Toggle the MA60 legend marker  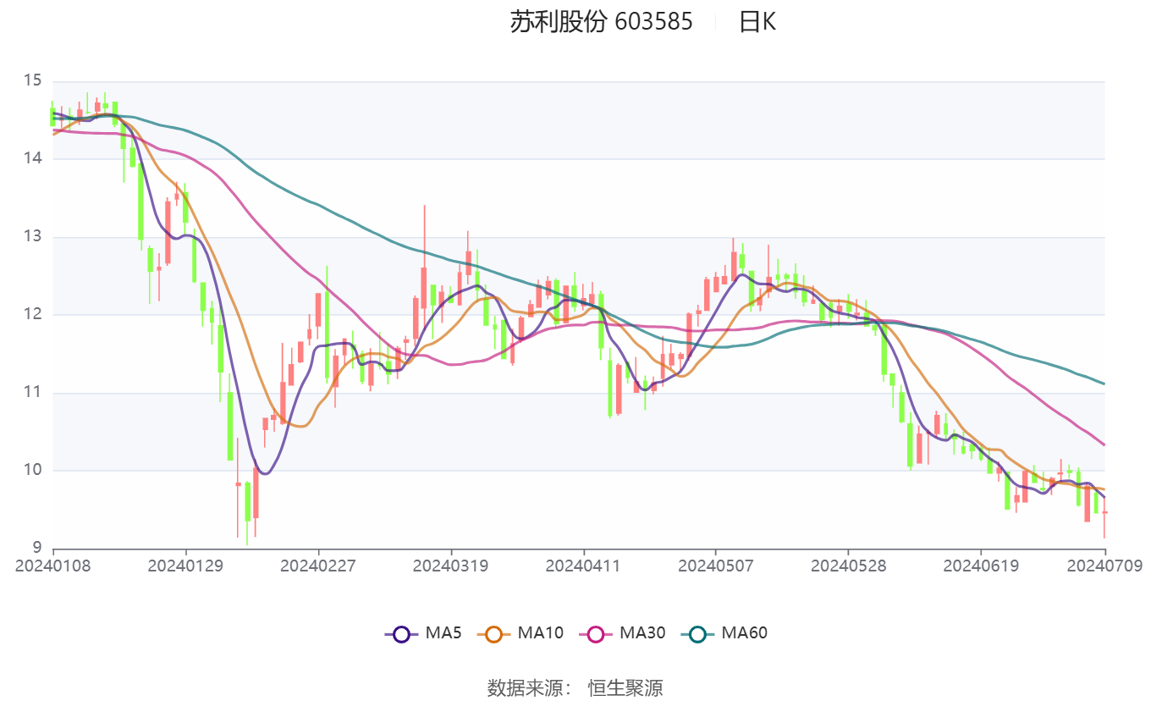click(x=698, y=633)
